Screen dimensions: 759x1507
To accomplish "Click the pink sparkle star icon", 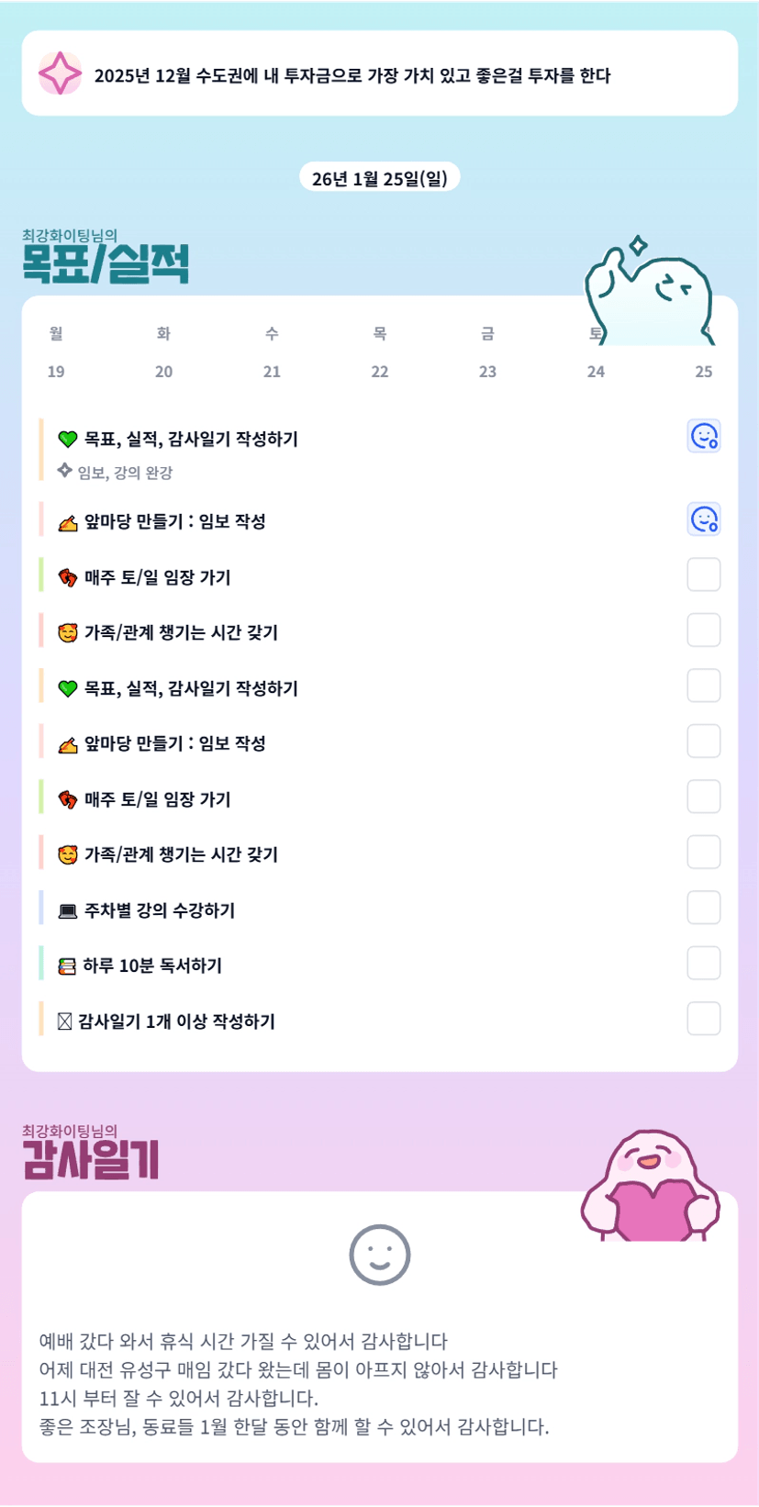I will tap(60, 73).
